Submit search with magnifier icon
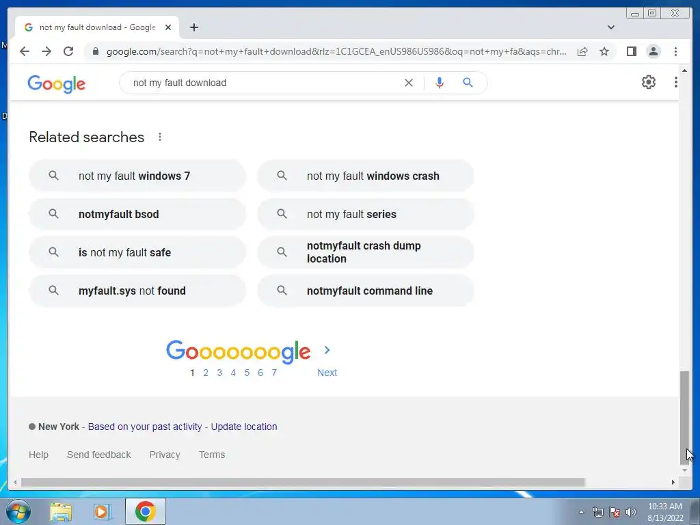700x525 pixels. coord(468,83)
